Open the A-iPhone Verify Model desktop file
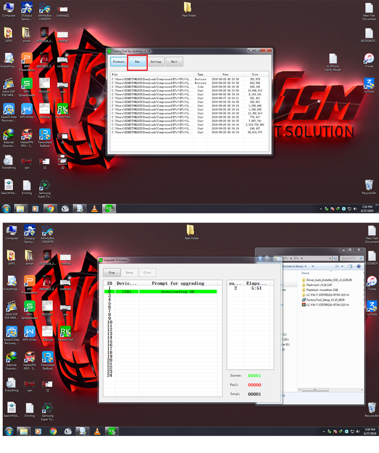 [x=333, y=62]
